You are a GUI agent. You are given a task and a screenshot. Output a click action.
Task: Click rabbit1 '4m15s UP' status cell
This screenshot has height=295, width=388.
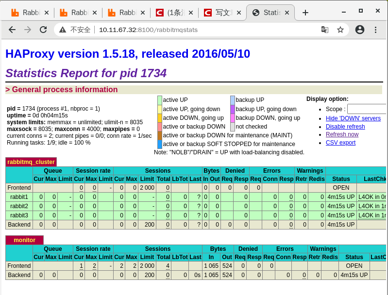[341, 197]
